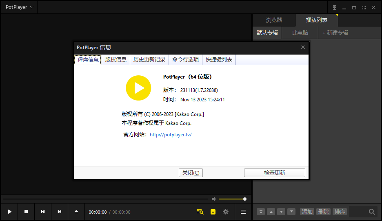
Task: Open file with the eject icon
Action: [76, 212]
